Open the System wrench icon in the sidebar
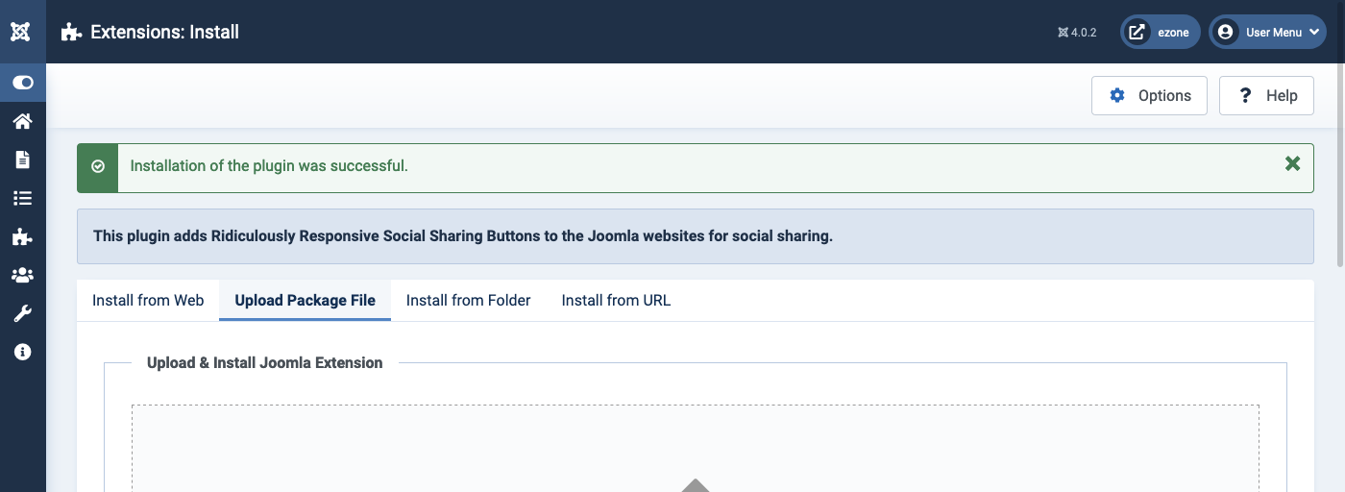The height and width of the screenshot is (492, 1345). 22,313
